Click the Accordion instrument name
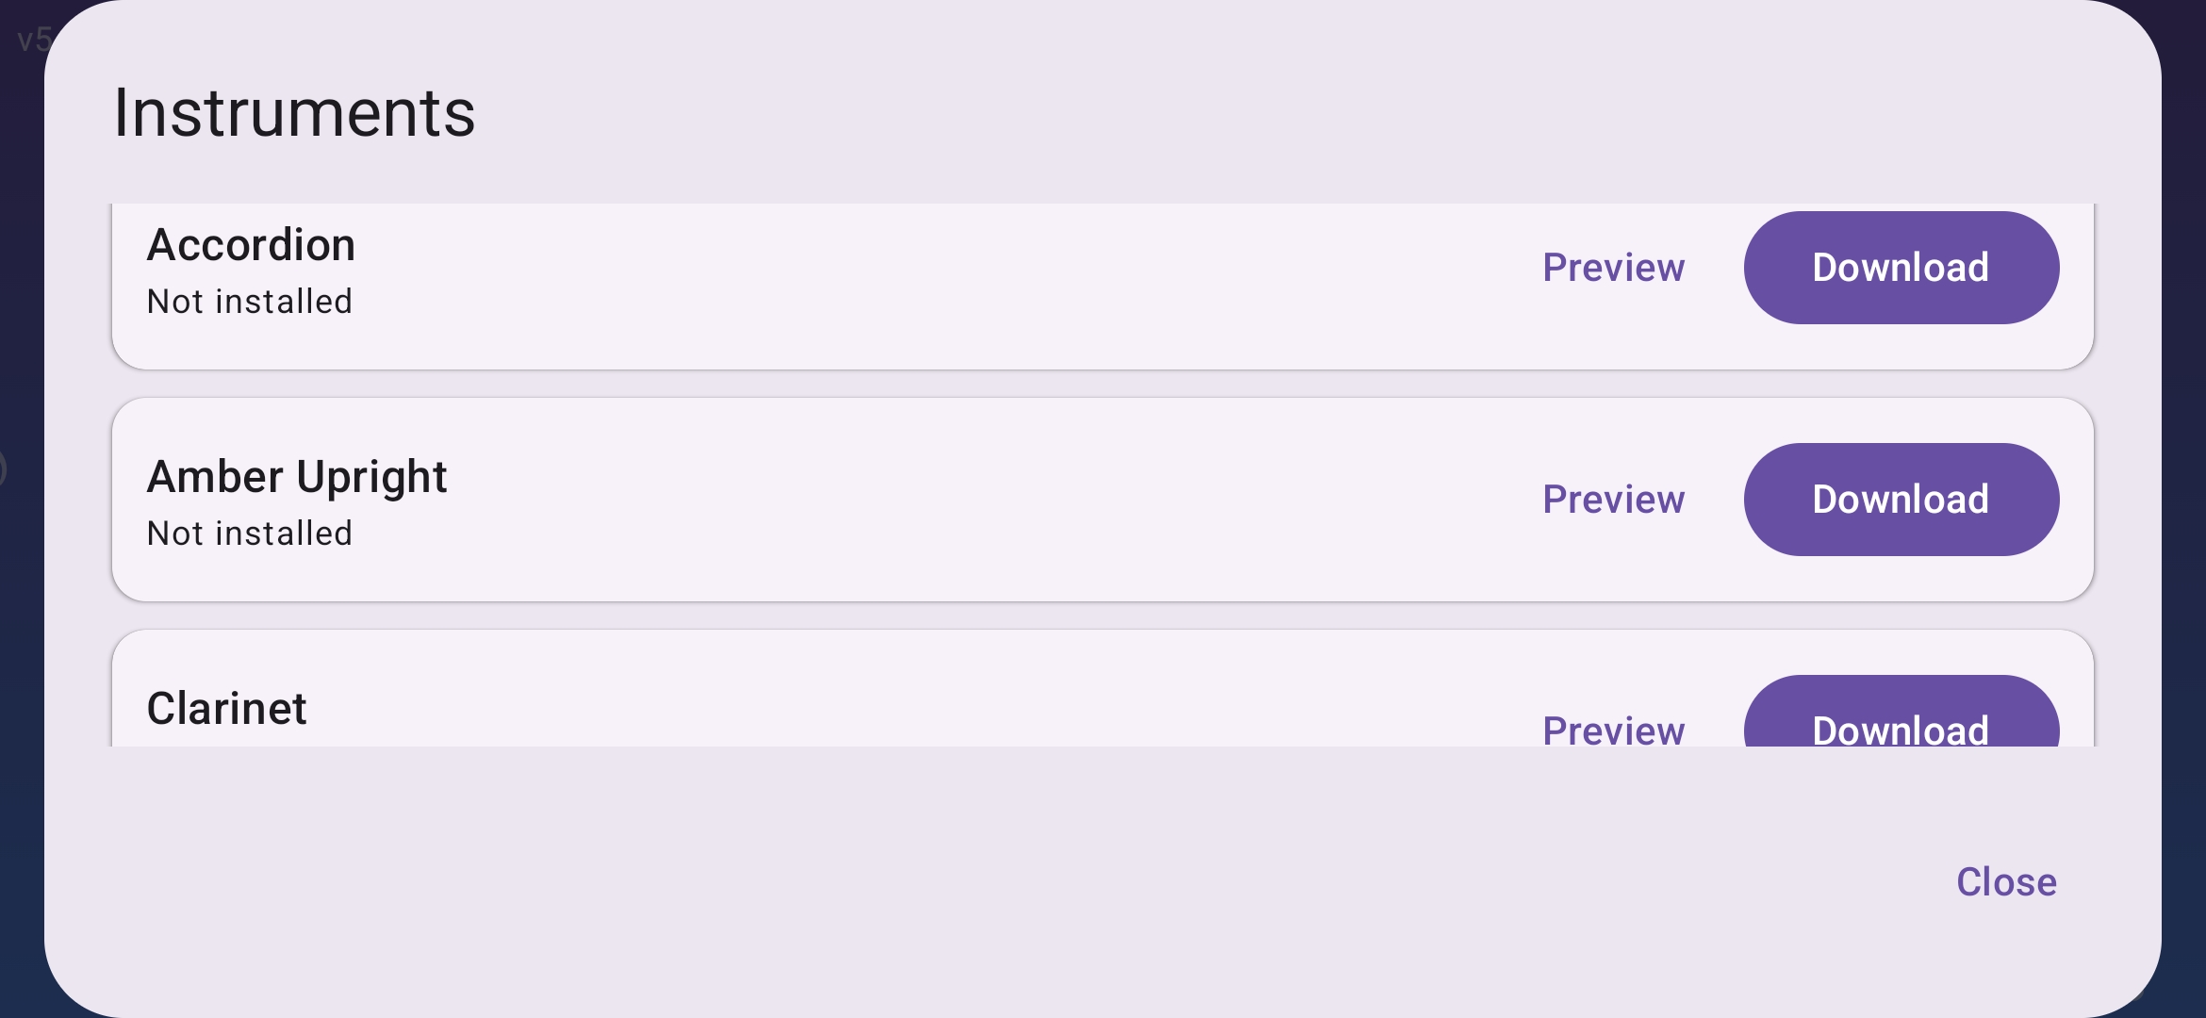 coord(251,245)
